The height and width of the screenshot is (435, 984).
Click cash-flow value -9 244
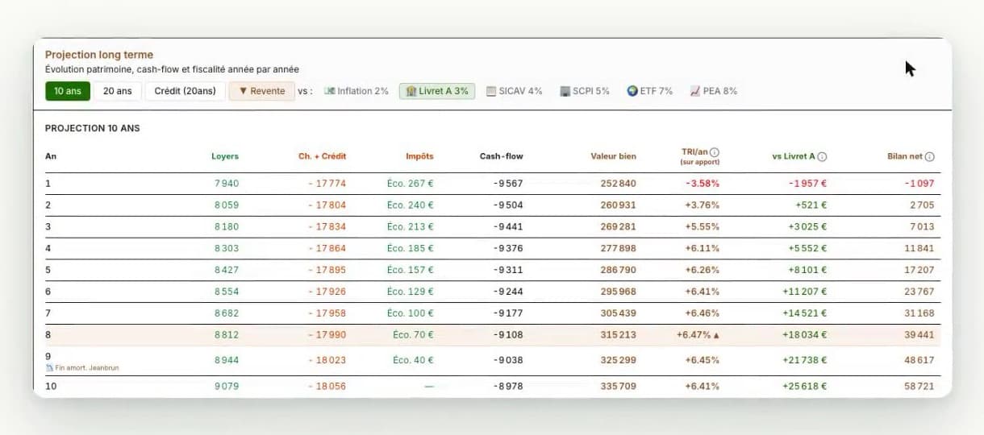click(x=508, y=292)
